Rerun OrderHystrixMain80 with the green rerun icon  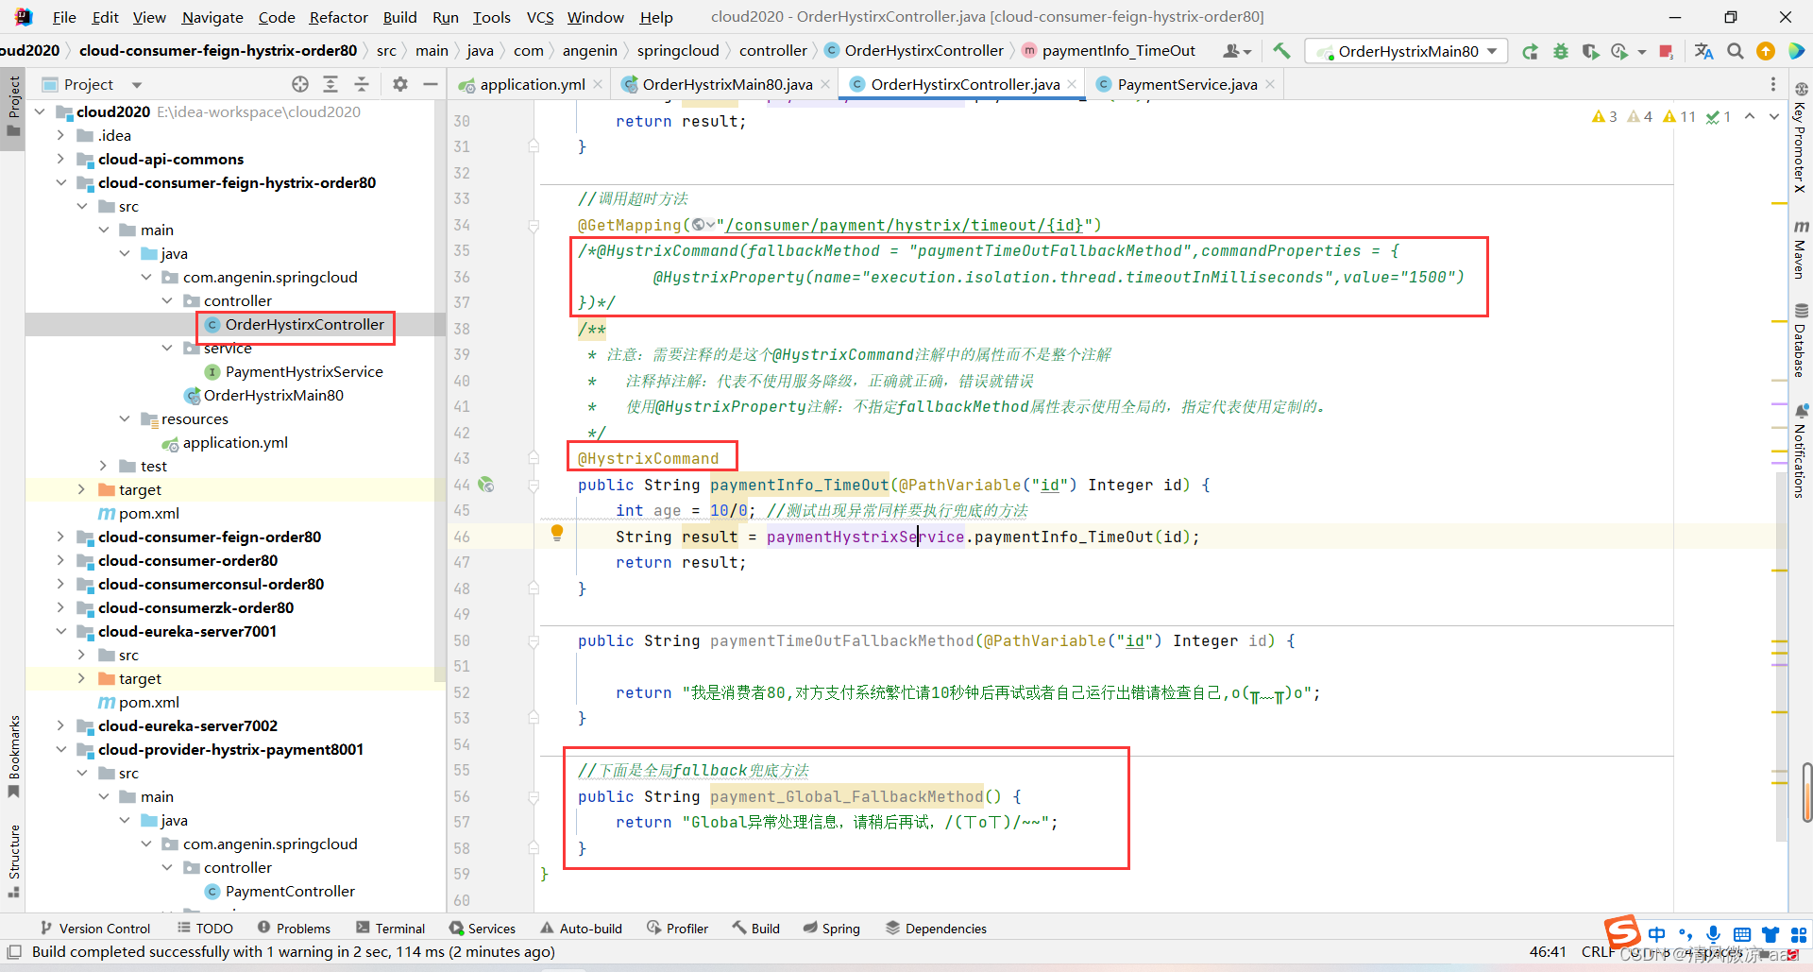coord(1530,51)
